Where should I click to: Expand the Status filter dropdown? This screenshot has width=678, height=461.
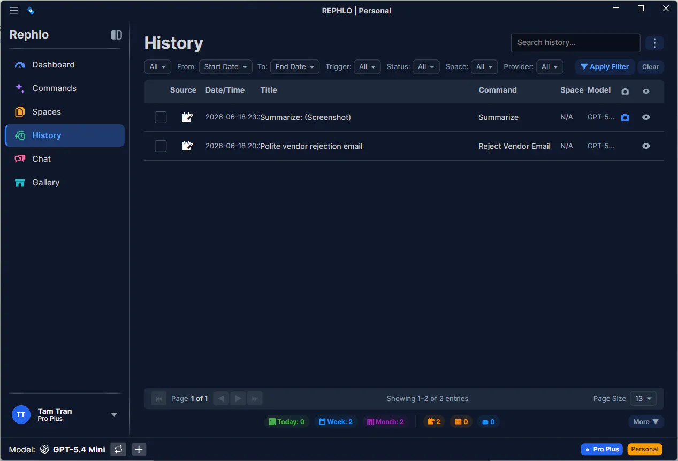[426, 67]
